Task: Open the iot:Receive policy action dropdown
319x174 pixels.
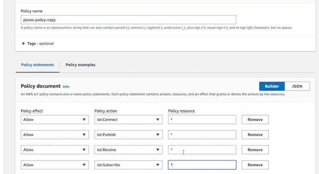Action: point(128,150)
